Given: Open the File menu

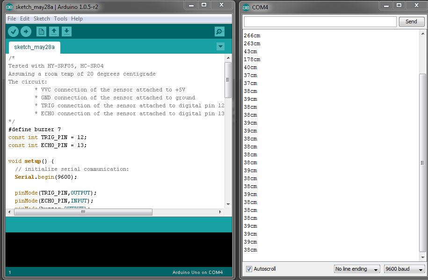Looking at the screenshot, I should (x=12, y=19).
